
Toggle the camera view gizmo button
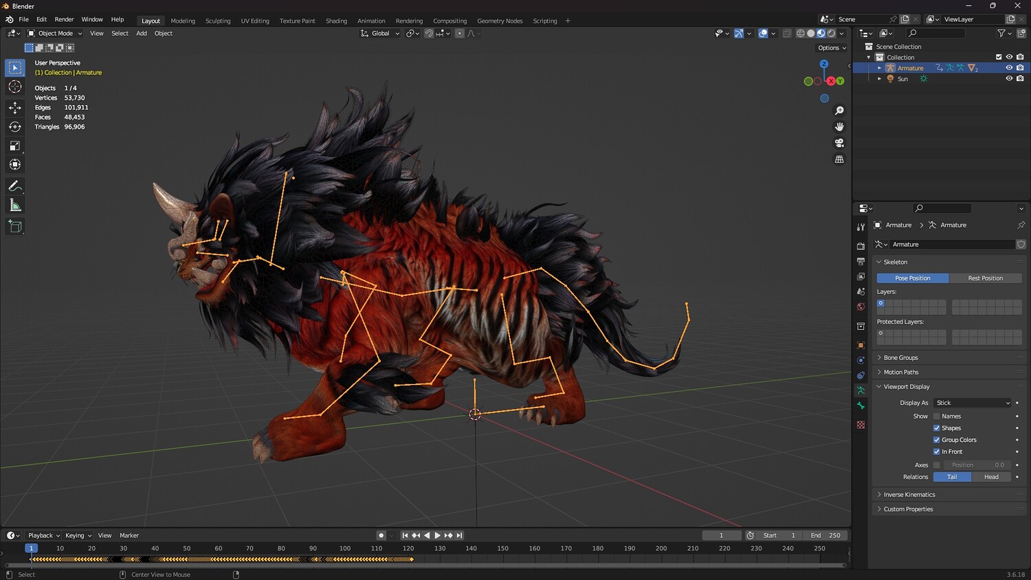click(839, 143)
